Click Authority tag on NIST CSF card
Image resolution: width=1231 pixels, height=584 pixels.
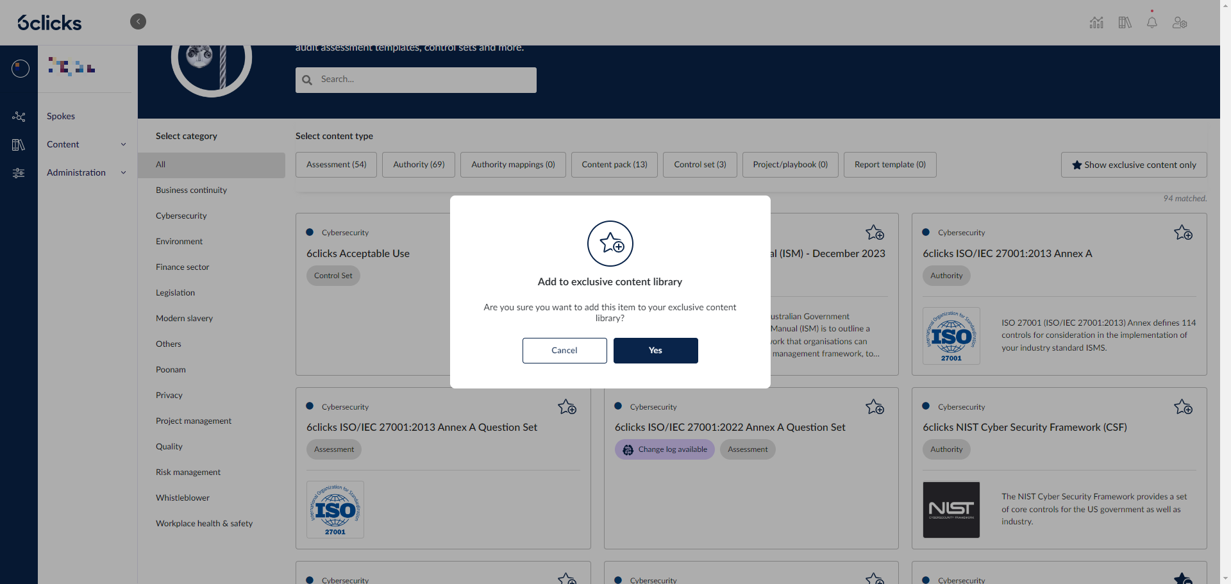coord(946,449)
